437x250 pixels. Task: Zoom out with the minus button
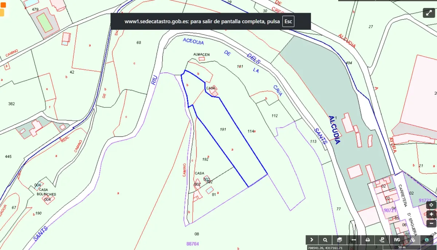click(x=431, y=223)
